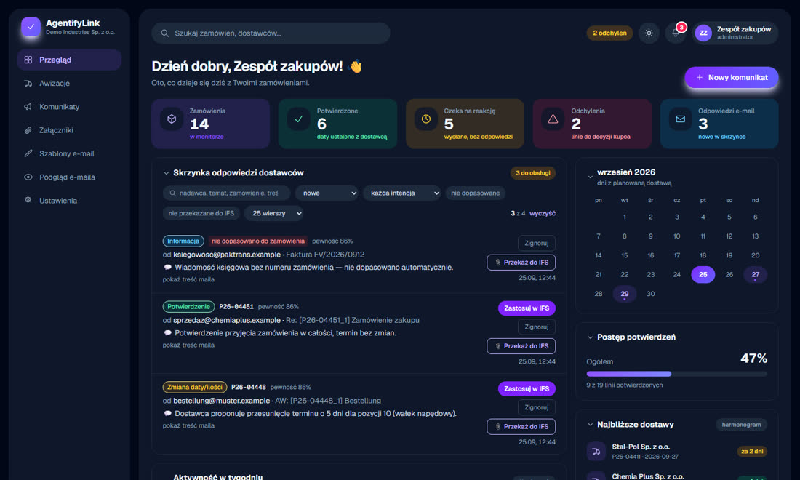Click the '2 odchyleń' badge
This screenshot has height=480, width=800.
[x=609, y=33]
